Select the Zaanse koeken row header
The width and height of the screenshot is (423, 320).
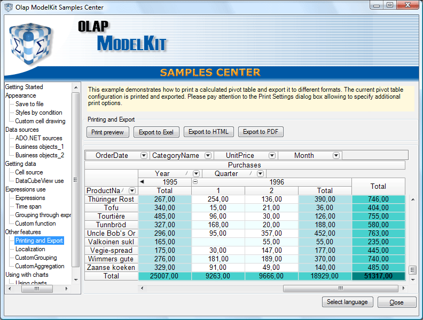[111, 268]
